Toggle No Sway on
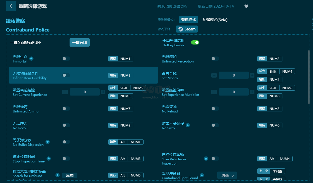This screenshot has height=183, width=313. (x=215, y=125)
